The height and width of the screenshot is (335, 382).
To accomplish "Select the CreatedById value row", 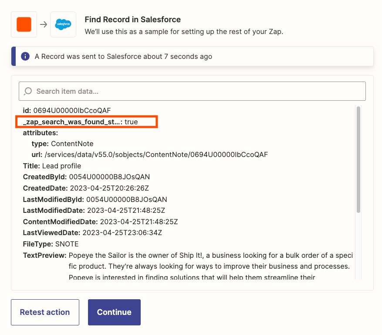I will pyautogui.click(x=86, y=177).
